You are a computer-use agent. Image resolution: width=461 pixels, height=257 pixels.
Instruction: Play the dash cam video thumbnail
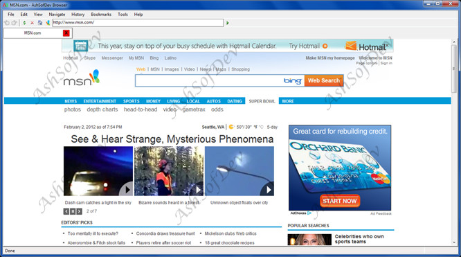click(x=98, y=171)
